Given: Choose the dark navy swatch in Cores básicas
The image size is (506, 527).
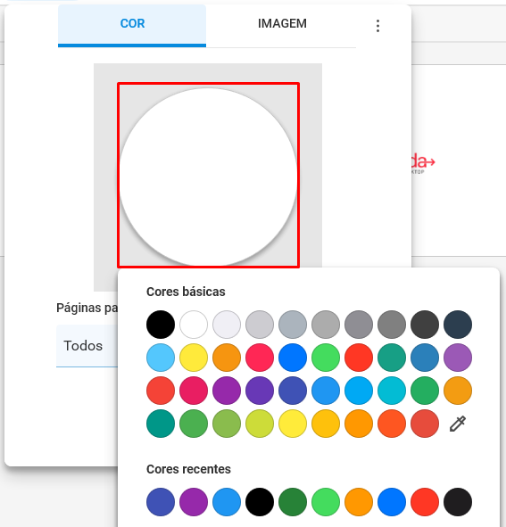Looking at the screenshot, I should [458, 325].
